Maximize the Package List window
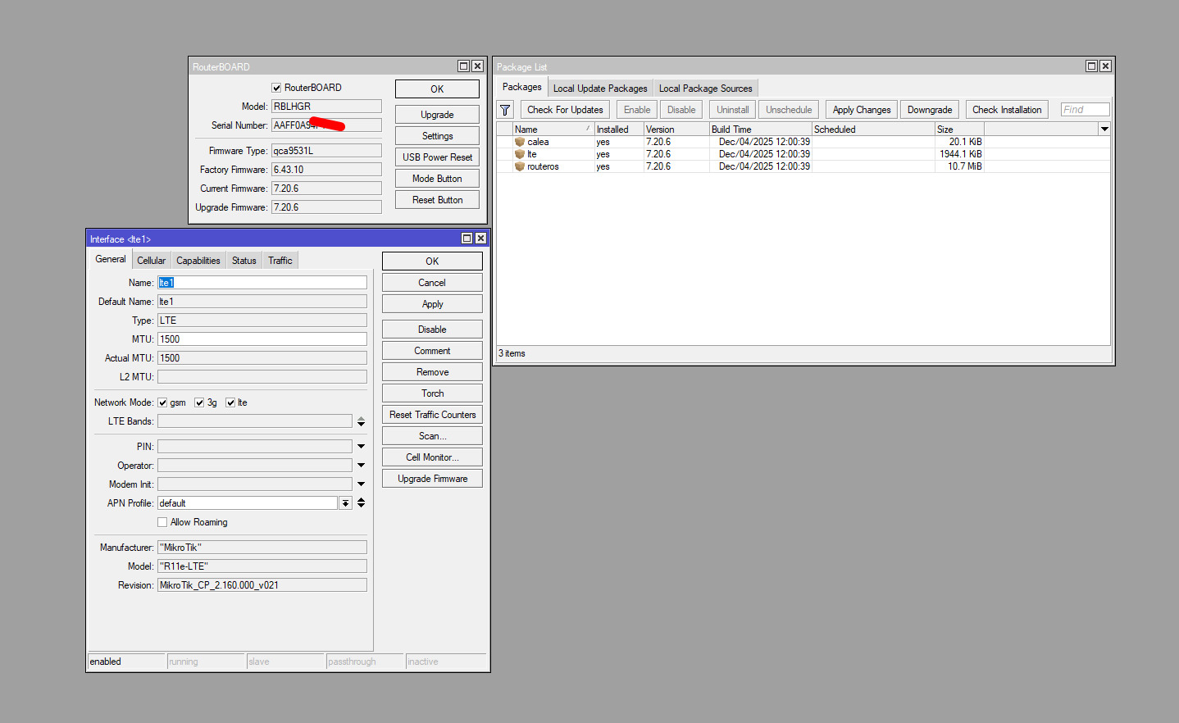 click(1092, 66)
